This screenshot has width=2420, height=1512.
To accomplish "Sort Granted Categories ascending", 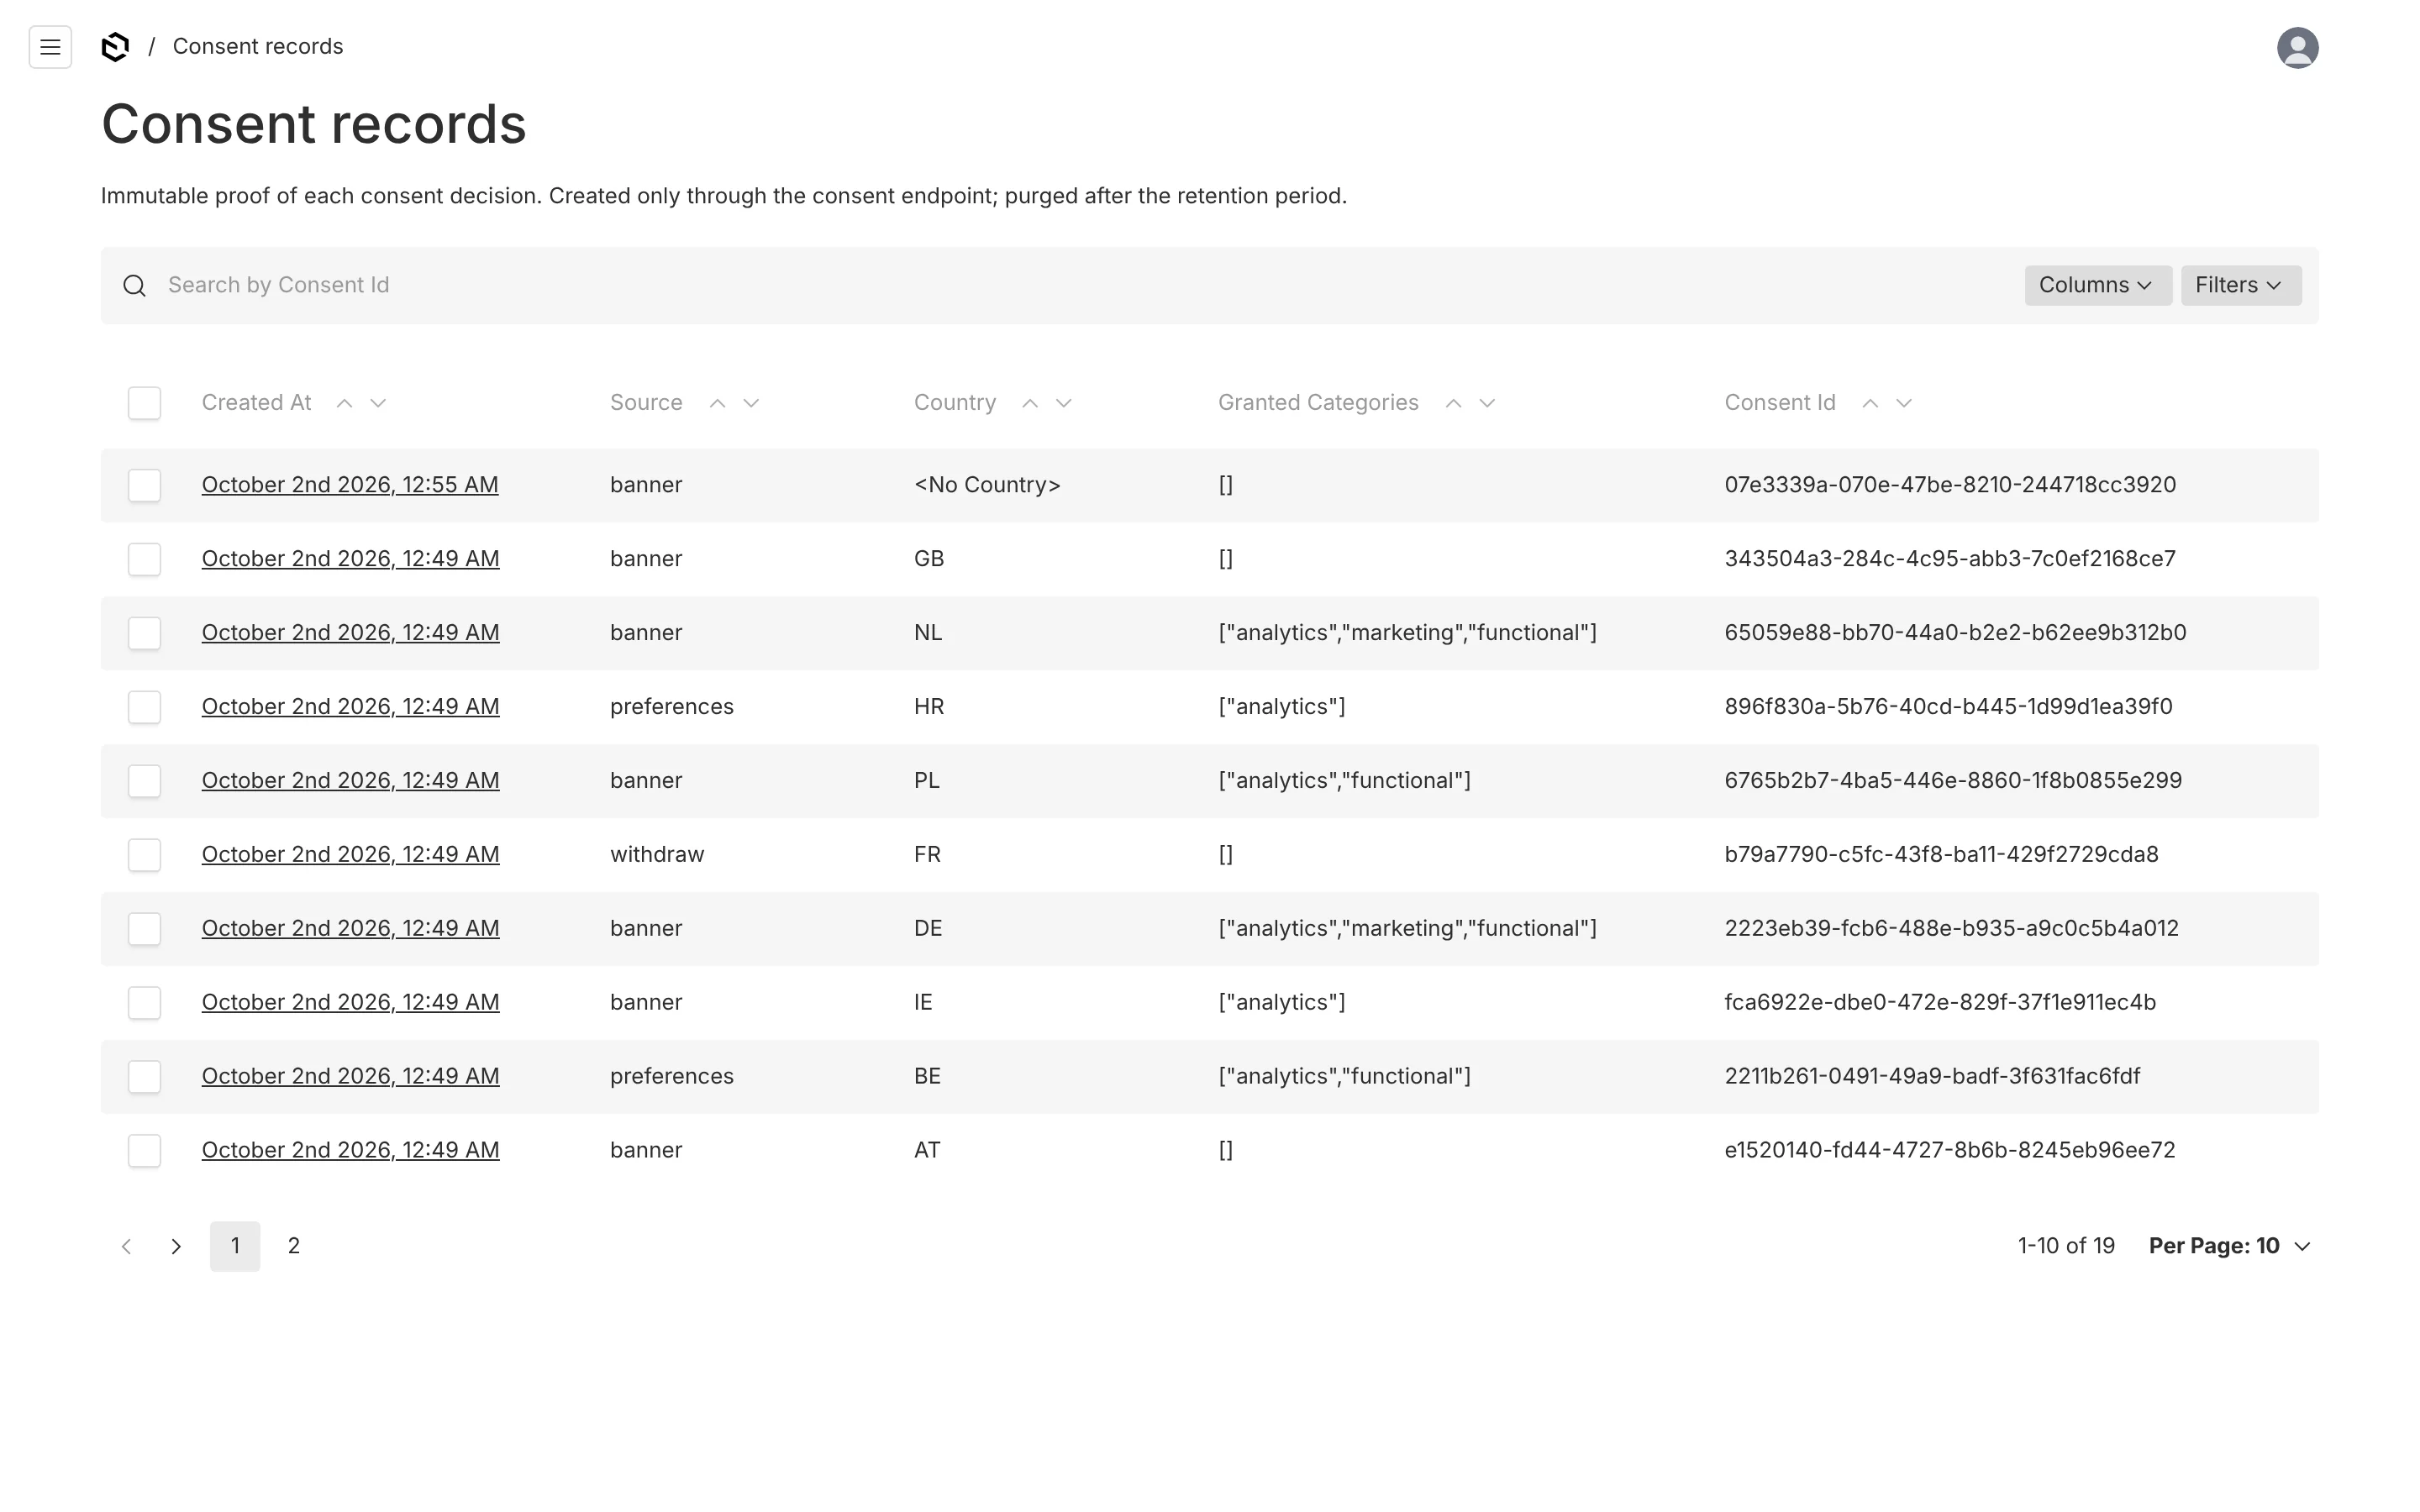I will [1453, 403].
